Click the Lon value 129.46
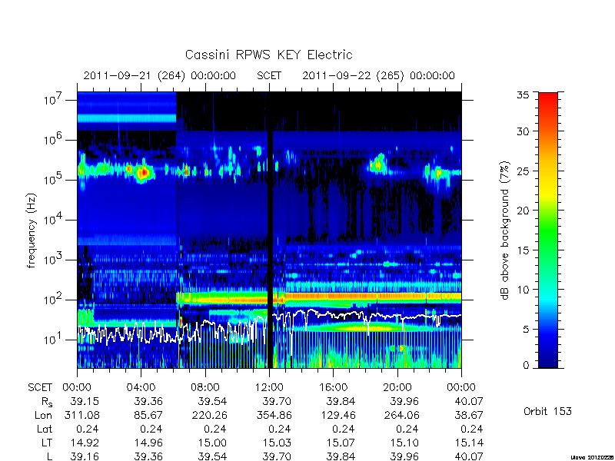Viewport: 615px width, 461px height. [337, 415]
